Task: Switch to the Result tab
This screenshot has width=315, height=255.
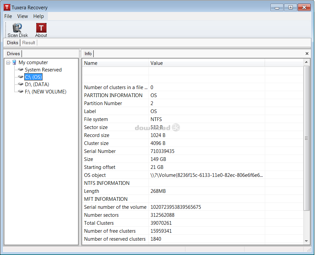Action: [29, 43]
